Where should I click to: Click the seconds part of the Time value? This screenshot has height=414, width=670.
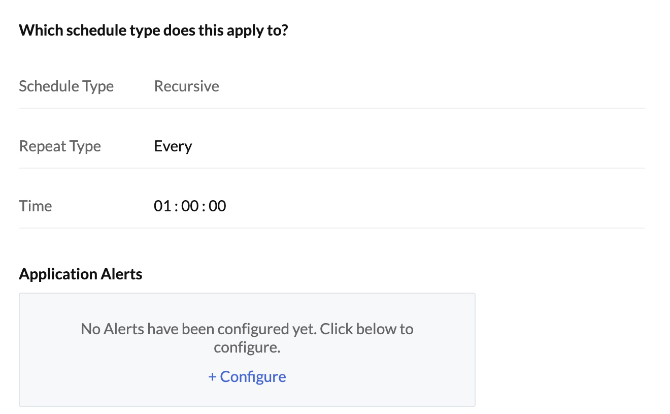[217, 206]
